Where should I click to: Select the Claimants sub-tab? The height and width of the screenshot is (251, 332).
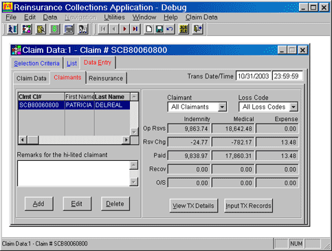[x=67, y=78]
